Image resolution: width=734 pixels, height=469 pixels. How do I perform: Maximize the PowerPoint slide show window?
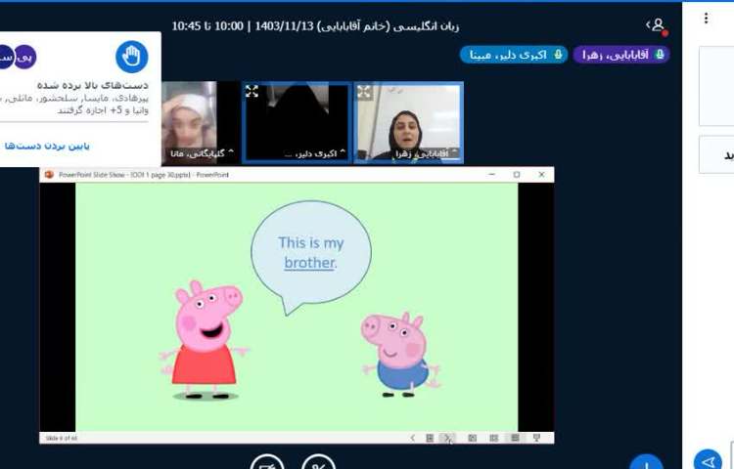[517, 175]
